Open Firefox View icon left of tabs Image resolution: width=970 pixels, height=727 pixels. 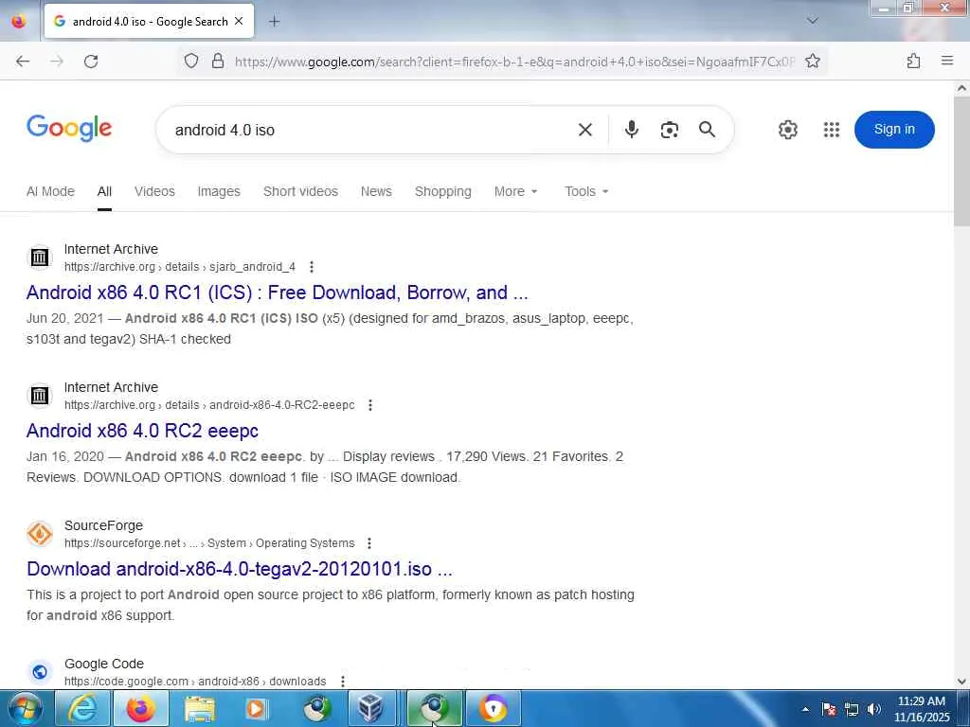(x=19, y=21)
